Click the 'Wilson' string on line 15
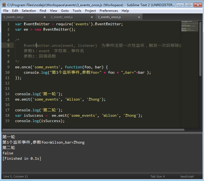The image size is (204, 181). coord(73,100)
